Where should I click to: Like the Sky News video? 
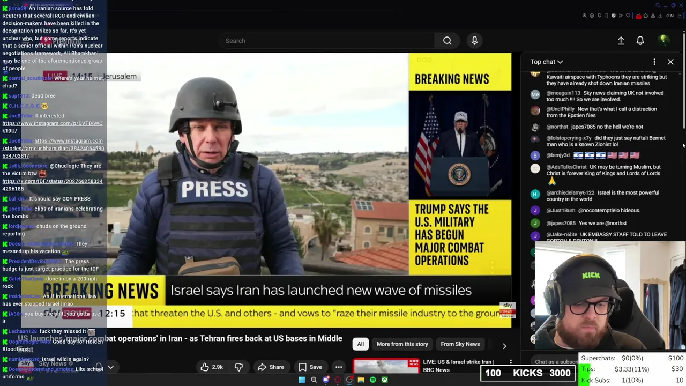coord(212,367)
